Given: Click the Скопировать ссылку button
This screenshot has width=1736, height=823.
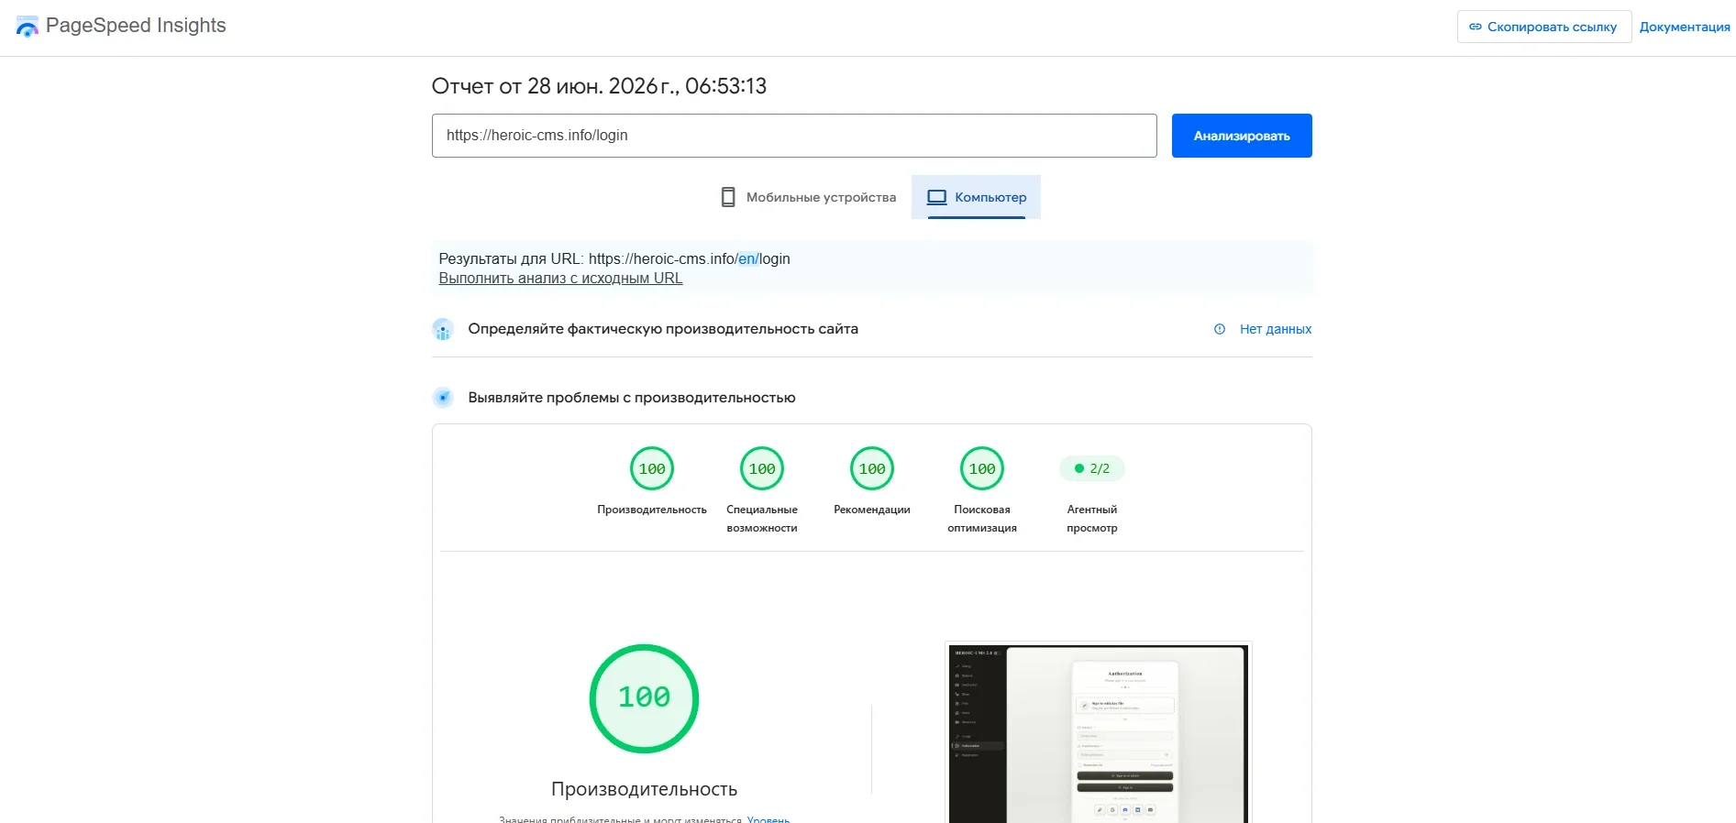Looking at the screenshot, I should click(1543, 27).
